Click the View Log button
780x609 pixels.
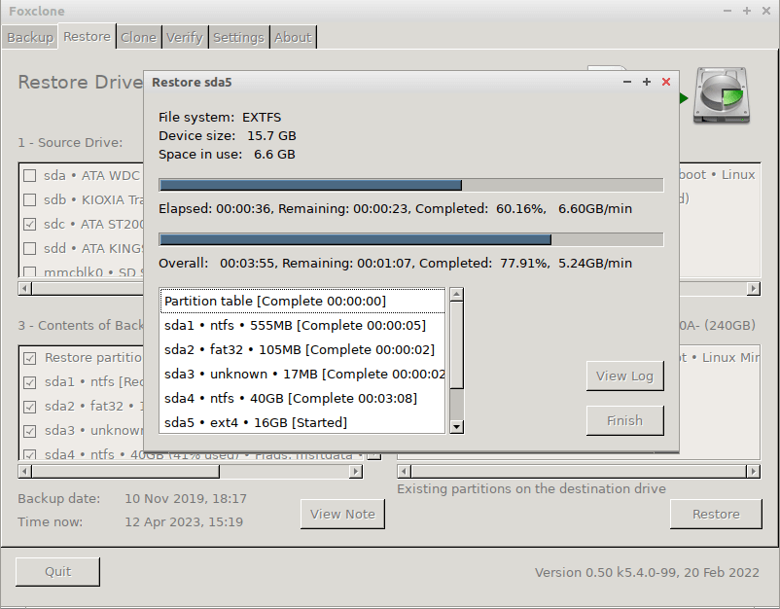click(x=624, y=376)
